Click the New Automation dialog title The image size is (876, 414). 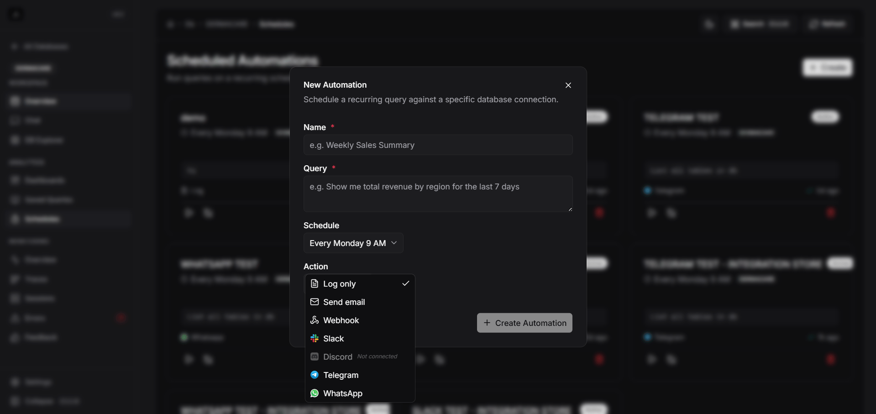tap(335, 85)
